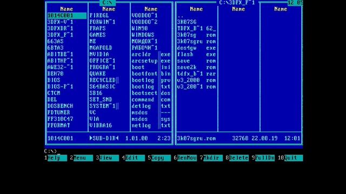
Task: Click the clock in the top-right corner
Action: pyautogui.click(x=295, y=3)
